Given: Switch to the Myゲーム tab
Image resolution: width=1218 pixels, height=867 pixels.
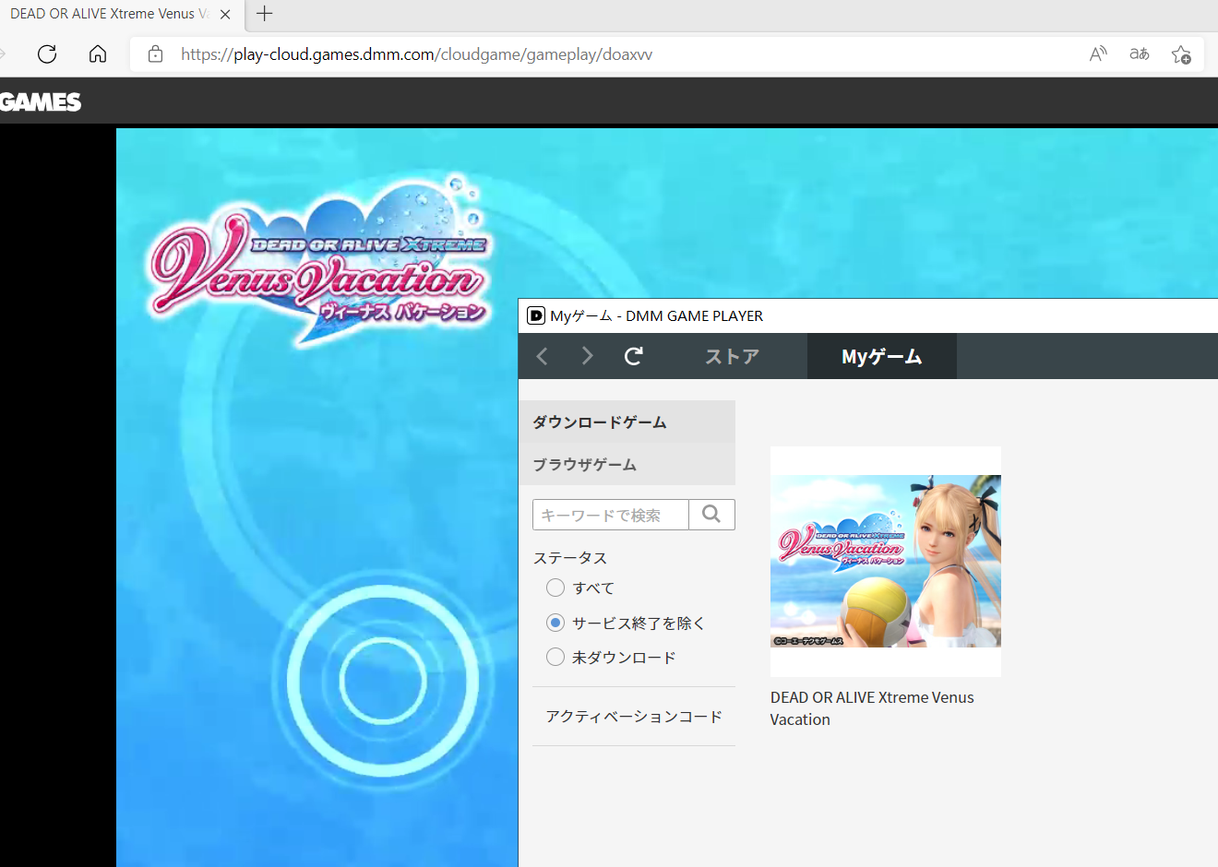Looking at the screenshot, I should pos(881,356).
